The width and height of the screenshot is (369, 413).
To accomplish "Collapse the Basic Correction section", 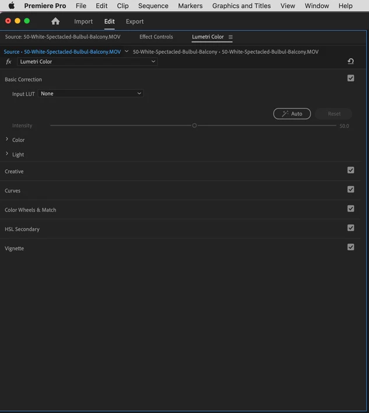I will coord(23,79).
